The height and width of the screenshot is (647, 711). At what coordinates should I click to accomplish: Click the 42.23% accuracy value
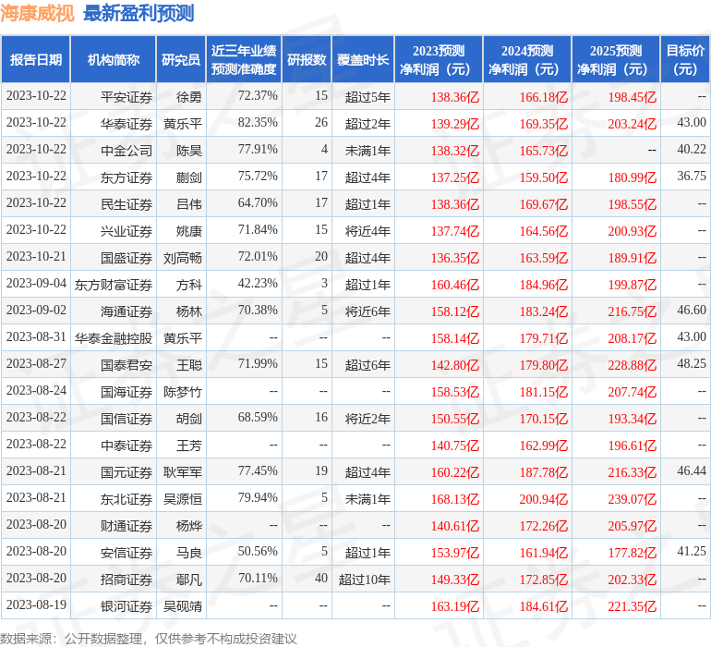pos(258,284)
